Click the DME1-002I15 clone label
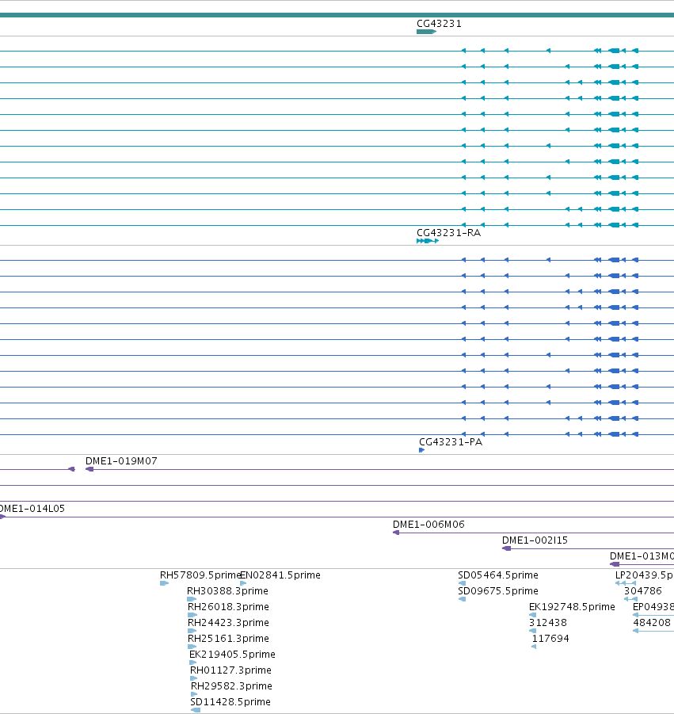 click(x=535, y=540)
